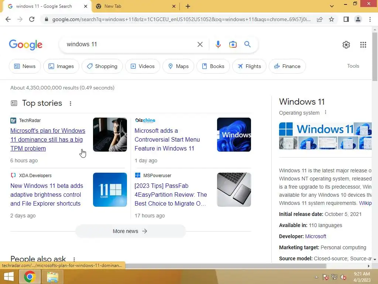This screenshot has width=378, height=284.
Task: Click Chrome icon in the taskbar
Action: tap(30, 277)
